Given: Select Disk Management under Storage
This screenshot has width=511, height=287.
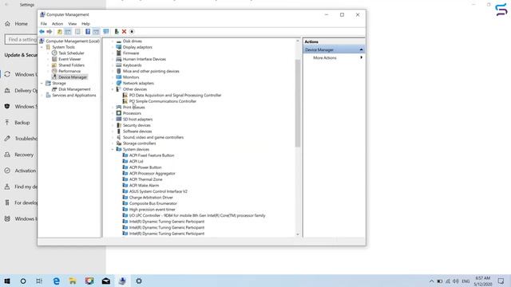Looking at the screenshot, I should (74, 89).
